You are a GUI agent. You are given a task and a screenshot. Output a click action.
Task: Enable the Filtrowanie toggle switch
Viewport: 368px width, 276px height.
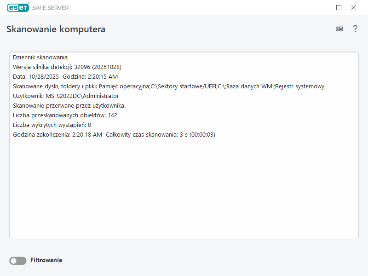18,261
